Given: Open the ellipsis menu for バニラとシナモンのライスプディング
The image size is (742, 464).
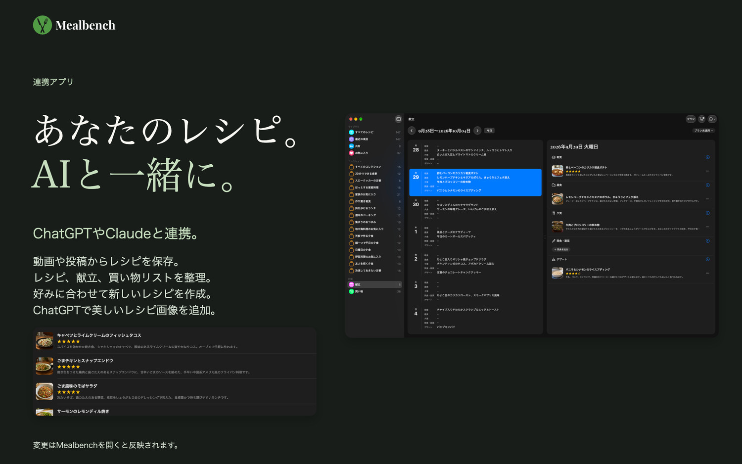Looking at the screenshot, I should (x=708, y=273).
